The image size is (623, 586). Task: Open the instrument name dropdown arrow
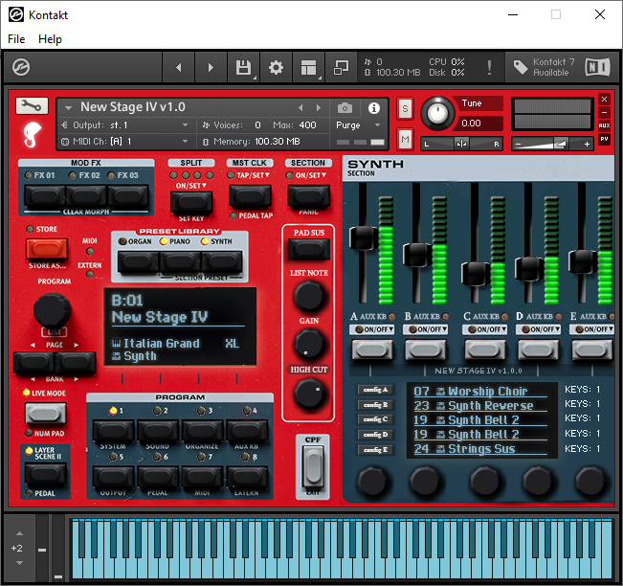point(68,108)
